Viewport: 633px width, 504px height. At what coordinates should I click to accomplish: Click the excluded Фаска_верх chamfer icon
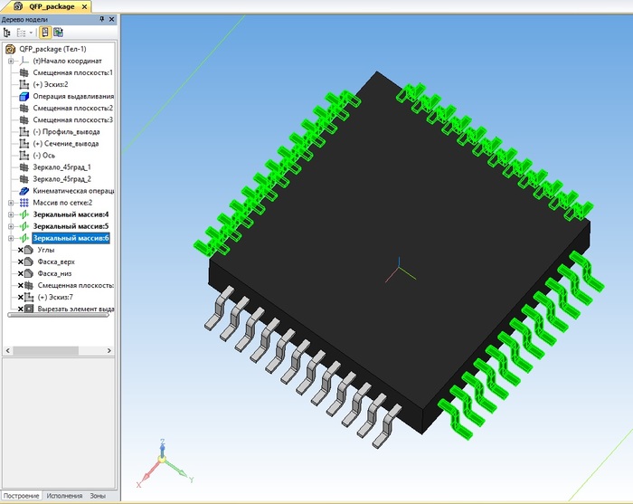(x=29, y=262)
